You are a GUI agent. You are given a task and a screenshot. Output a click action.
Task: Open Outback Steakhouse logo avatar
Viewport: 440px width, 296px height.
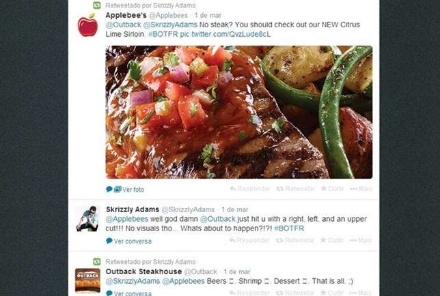pyautogui.click(x=87, y=280)
